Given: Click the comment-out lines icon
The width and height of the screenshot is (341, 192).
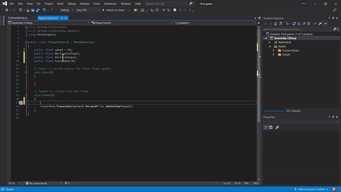Looking at the screenshot, I should point(164,10).
